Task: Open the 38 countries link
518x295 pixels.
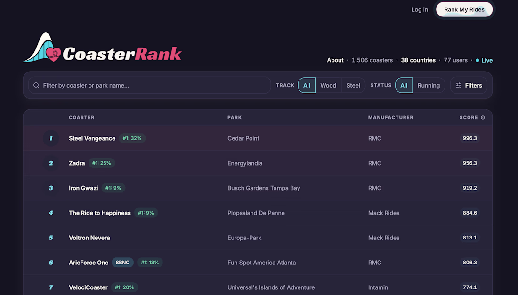Action: [418, 60]
